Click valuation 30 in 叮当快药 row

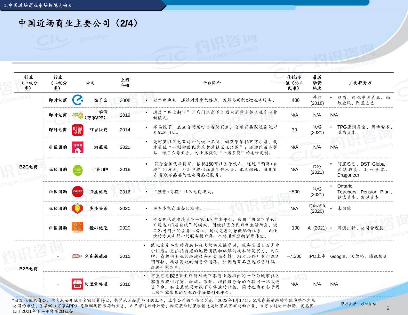tap(294, 130)
